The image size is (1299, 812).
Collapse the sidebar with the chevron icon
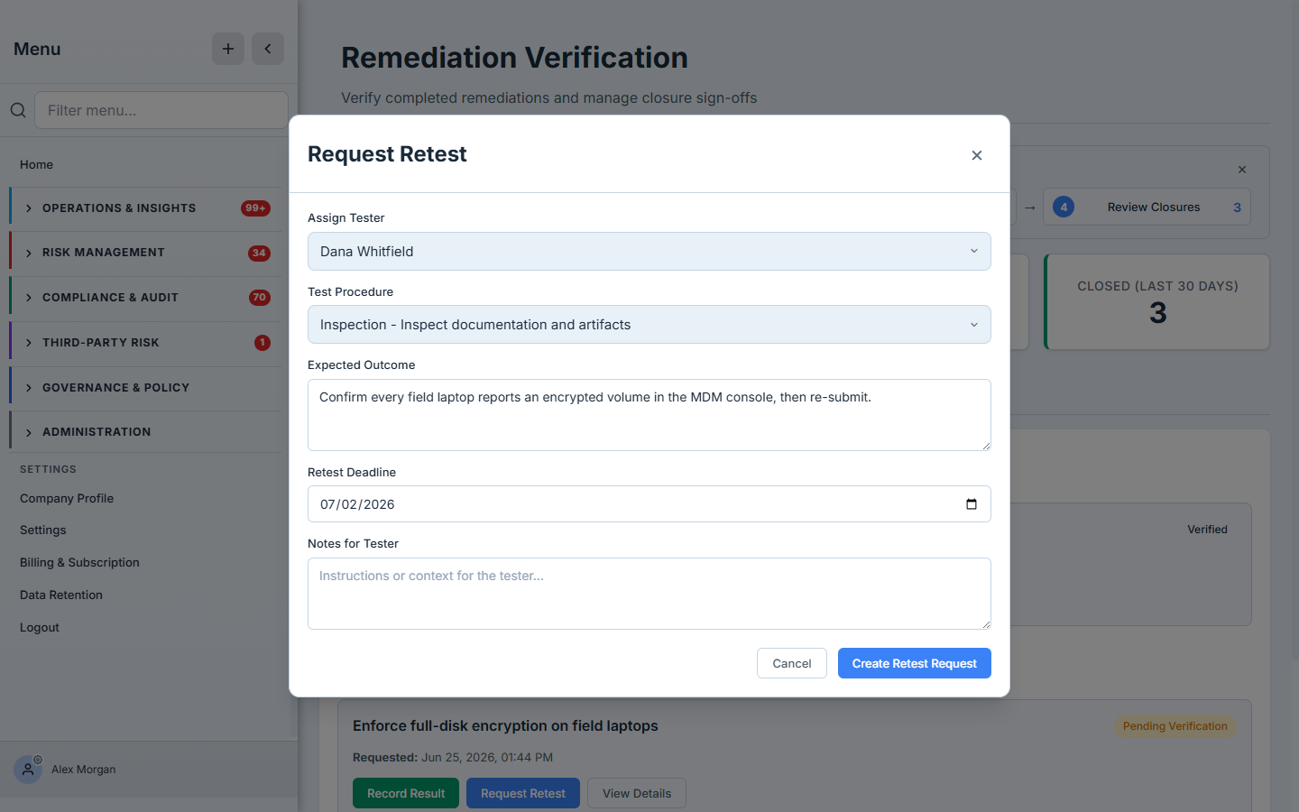[268, 49]
